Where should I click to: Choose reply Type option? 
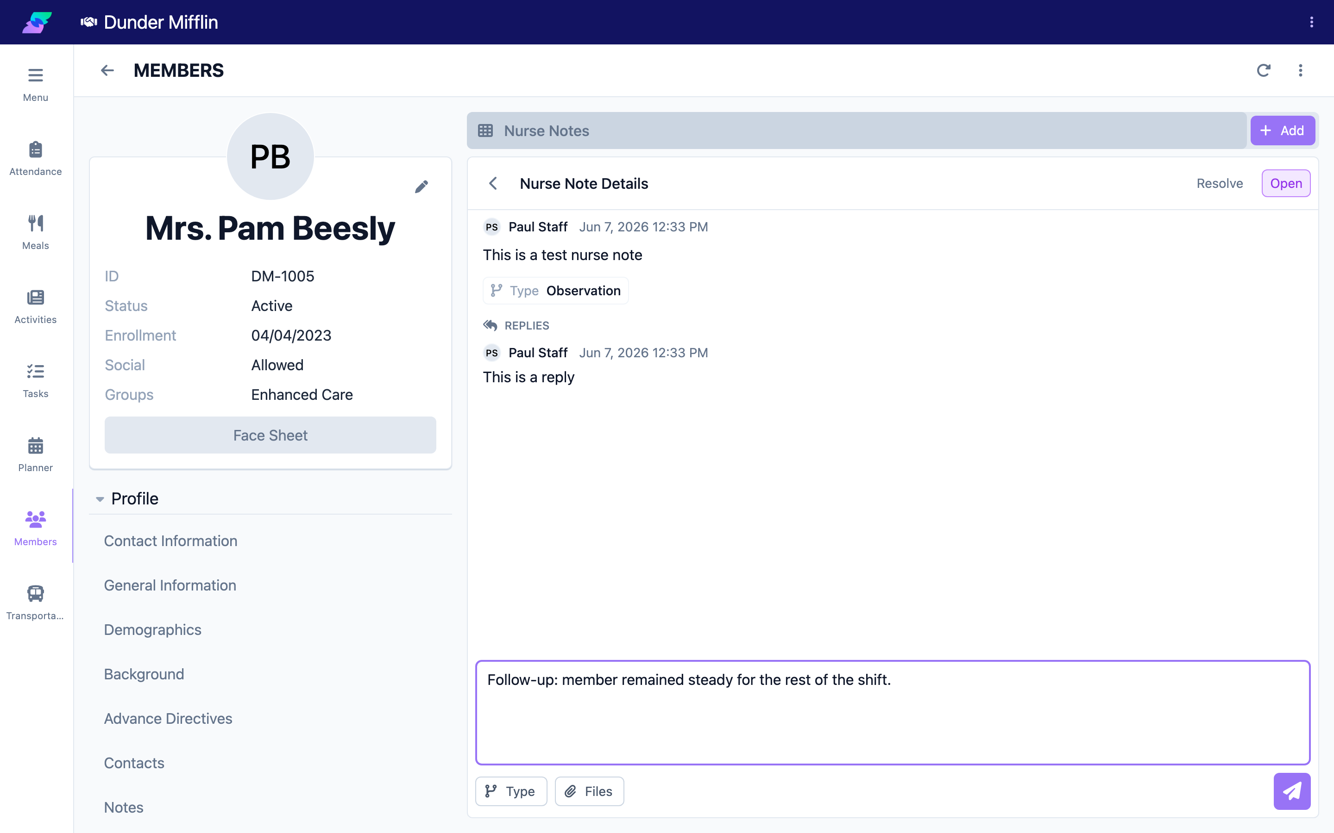(x=511, y=791)
